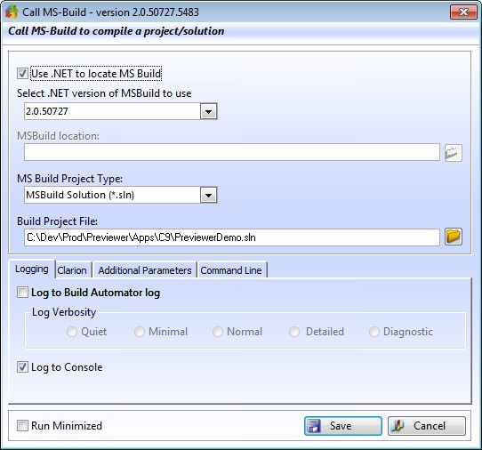The height and width of the screenshot is (450, 482).
Task: Click the Build Project File path field
Action: pos(232,237)
